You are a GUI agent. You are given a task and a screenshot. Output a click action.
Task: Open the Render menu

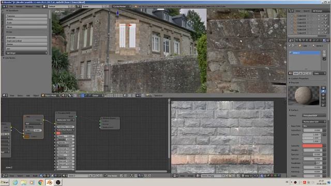coord(19,7)
